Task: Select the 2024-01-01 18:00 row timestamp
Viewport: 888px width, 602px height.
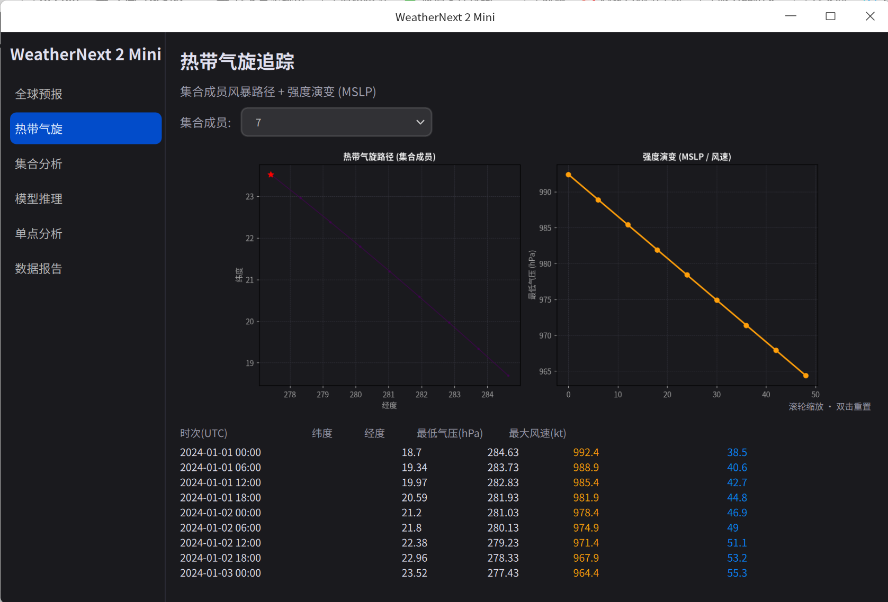Action: pos(220,498)
